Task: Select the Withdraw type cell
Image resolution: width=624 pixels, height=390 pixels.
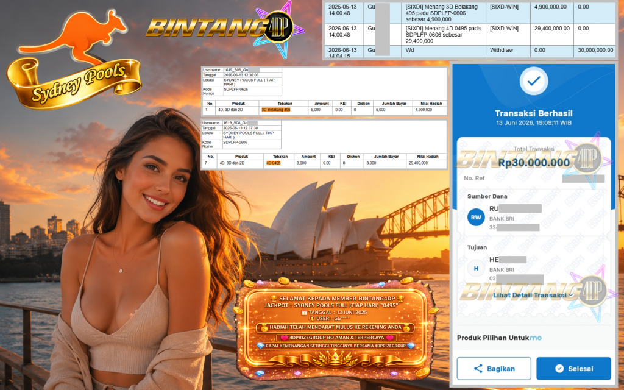Action: [508, 52]
